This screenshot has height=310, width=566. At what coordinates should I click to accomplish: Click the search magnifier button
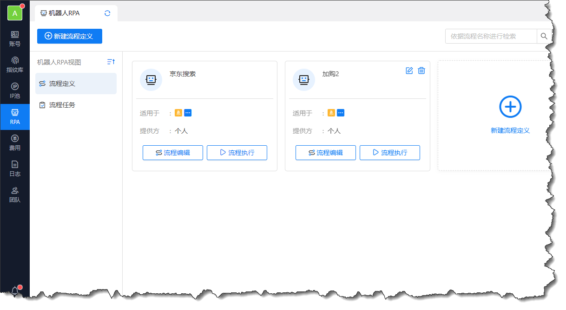[543, 36]
